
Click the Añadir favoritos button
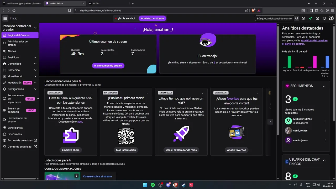[237, 150]
